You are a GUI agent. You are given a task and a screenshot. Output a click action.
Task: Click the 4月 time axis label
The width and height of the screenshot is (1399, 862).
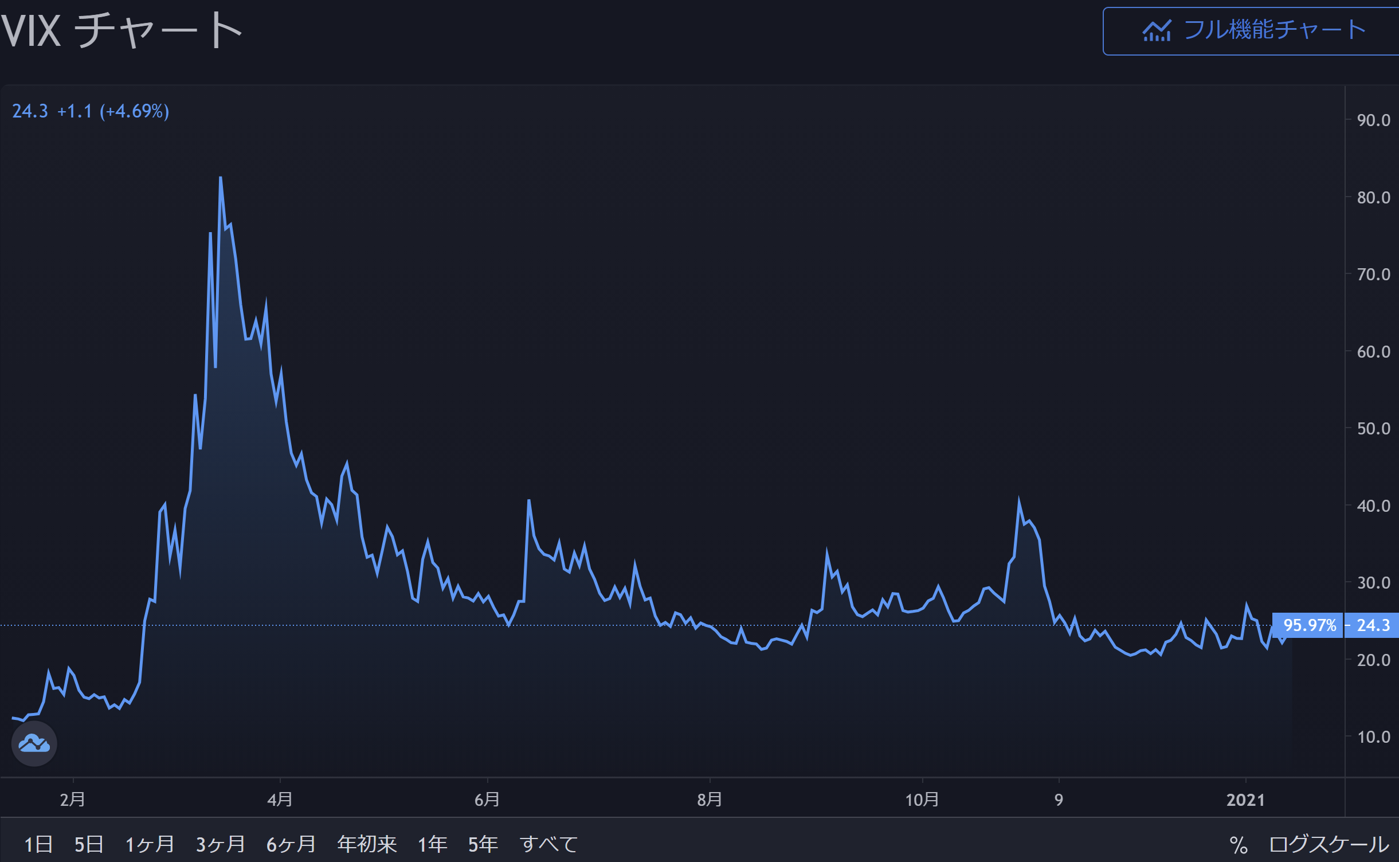click(280, 800)
